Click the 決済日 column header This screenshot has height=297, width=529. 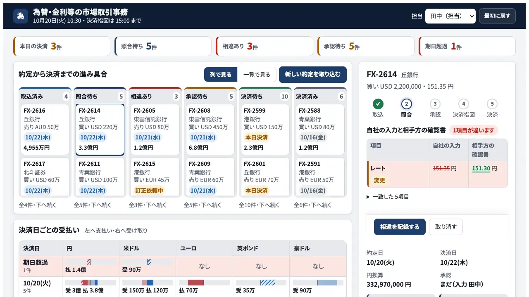pyautogui.click(x=41, y=248)
